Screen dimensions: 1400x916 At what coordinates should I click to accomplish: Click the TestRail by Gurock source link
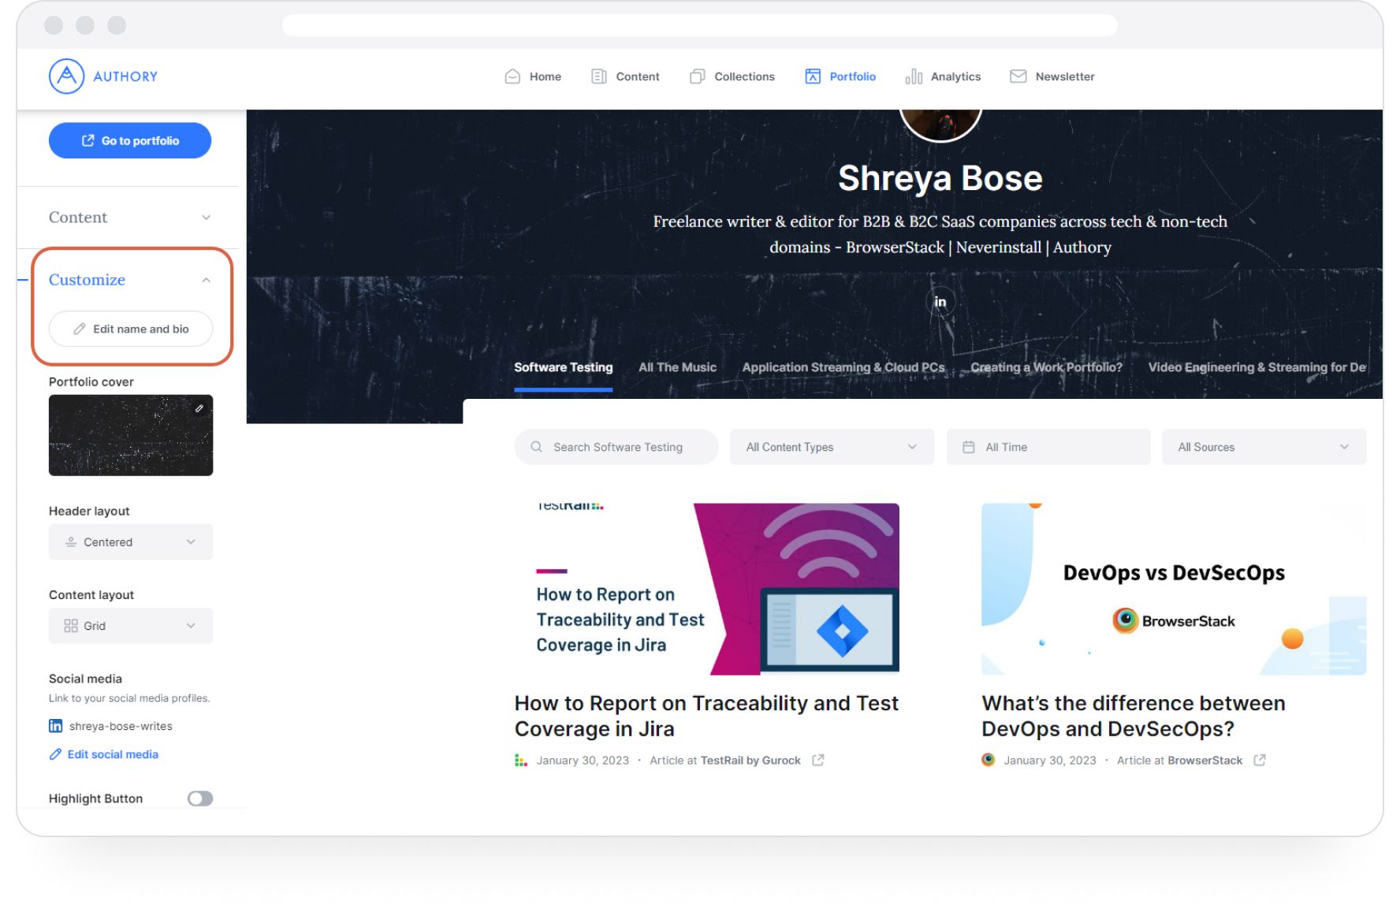pyautogui.click(x=750, y=761)
